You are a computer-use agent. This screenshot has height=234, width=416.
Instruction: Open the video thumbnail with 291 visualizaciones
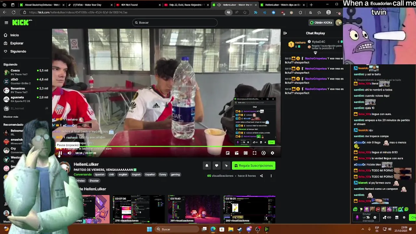[194, 209]
